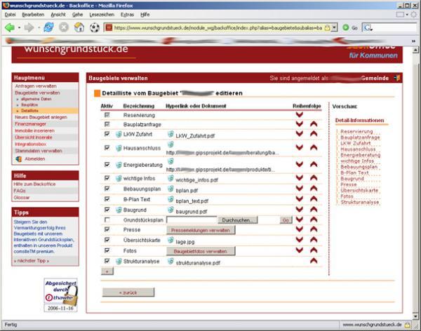Uncheck Aktiv for Energieberatung
The height and width of the screenshot is (331, 421).
[x=107, y=164]
